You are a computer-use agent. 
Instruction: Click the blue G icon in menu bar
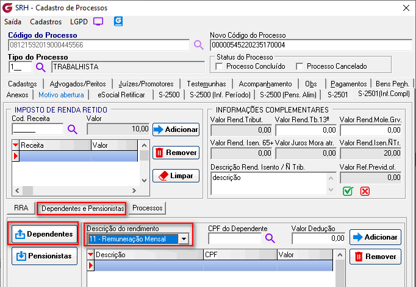click(118, 21)
